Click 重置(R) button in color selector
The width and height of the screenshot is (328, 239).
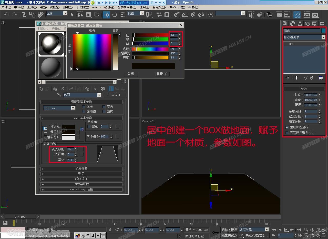pyautogui.click(x=162, y=74)
